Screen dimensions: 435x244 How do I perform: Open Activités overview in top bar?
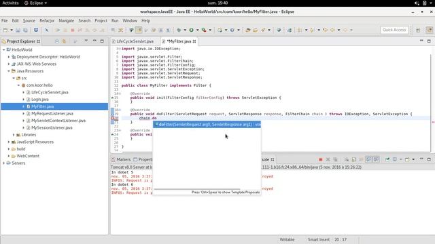pos(10,3)
